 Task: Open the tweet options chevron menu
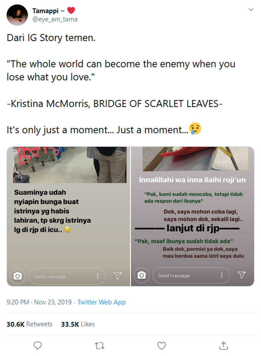point(251,10)
